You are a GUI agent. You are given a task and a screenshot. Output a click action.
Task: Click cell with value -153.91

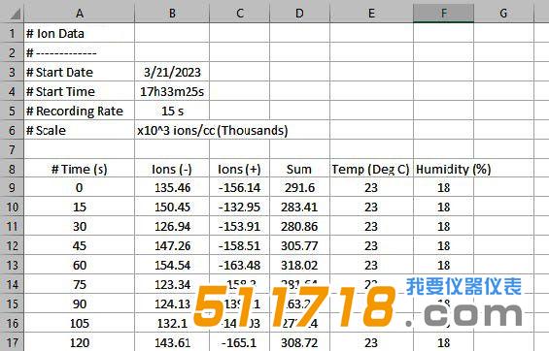(239, 226)
